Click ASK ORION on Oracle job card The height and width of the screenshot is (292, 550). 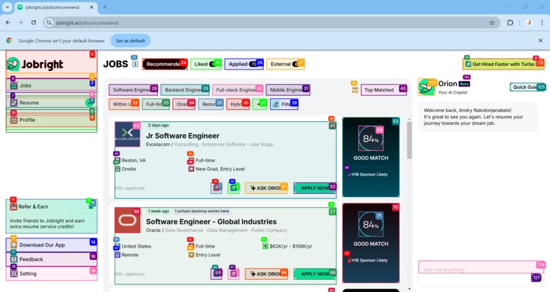click(266, 274)
